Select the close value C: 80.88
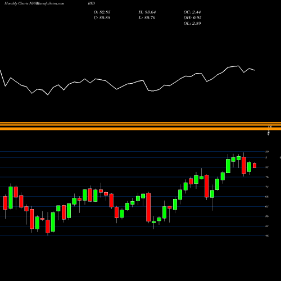This screenshot has height=281, width=281. click(102, 18)
